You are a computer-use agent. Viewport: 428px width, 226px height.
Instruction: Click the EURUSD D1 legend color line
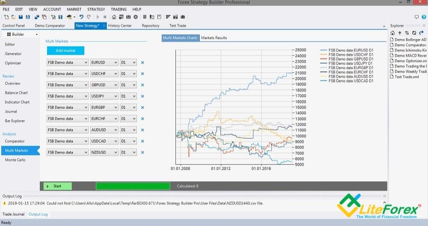tap(324, 50)
